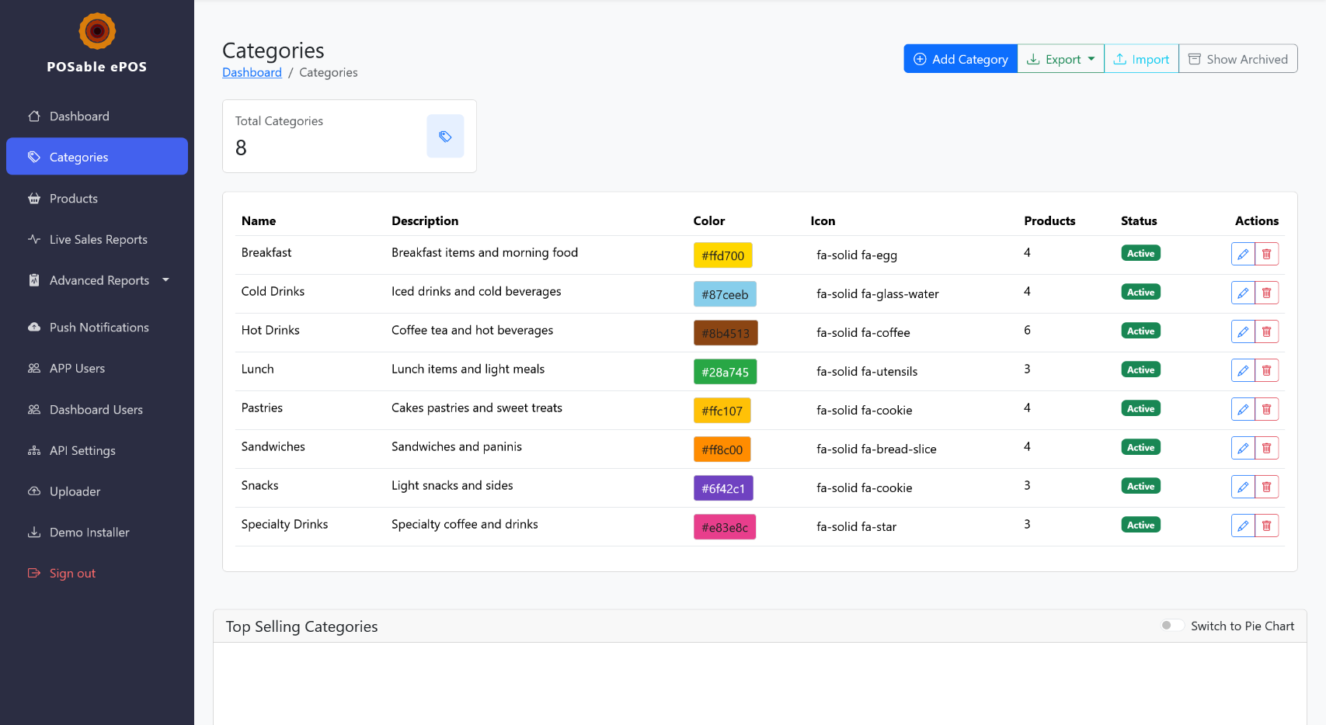Click trash icon for Specialty Drinks row
This screenshot has width=1326, height=725.
click(x=1266, y=526)
